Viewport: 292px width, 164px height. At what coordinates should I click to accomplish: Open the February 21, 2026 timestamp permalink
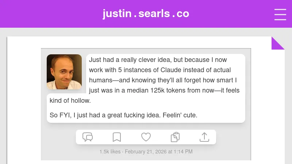(159, 152)
